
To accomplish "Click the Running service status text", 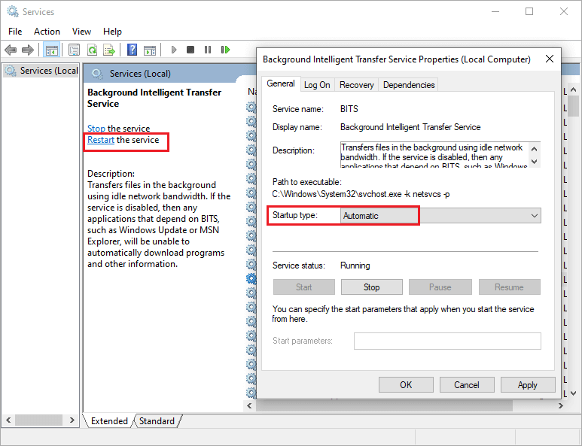I will tap(355, 265).
